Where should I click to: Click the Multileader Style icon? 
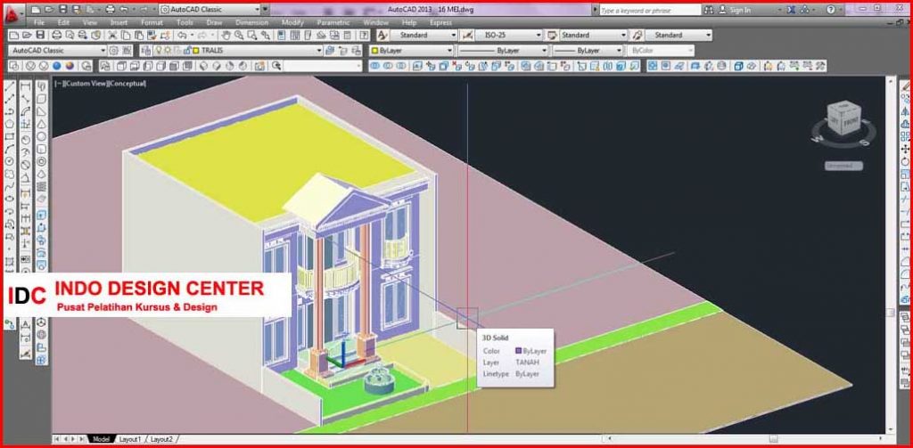coord(637,36)
